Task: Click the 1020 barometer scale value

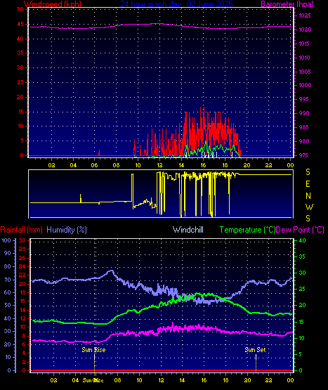Action: point(305,30)
